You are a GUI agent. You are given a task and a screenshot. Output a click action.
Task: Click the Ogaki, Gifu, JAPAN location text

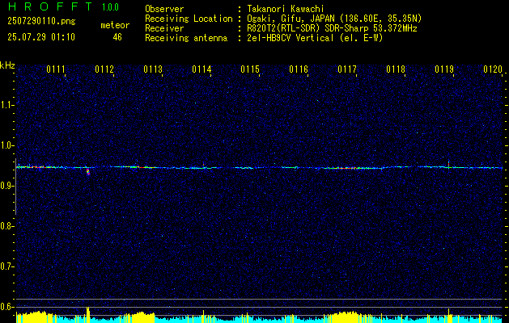click(x=334, y=19)
